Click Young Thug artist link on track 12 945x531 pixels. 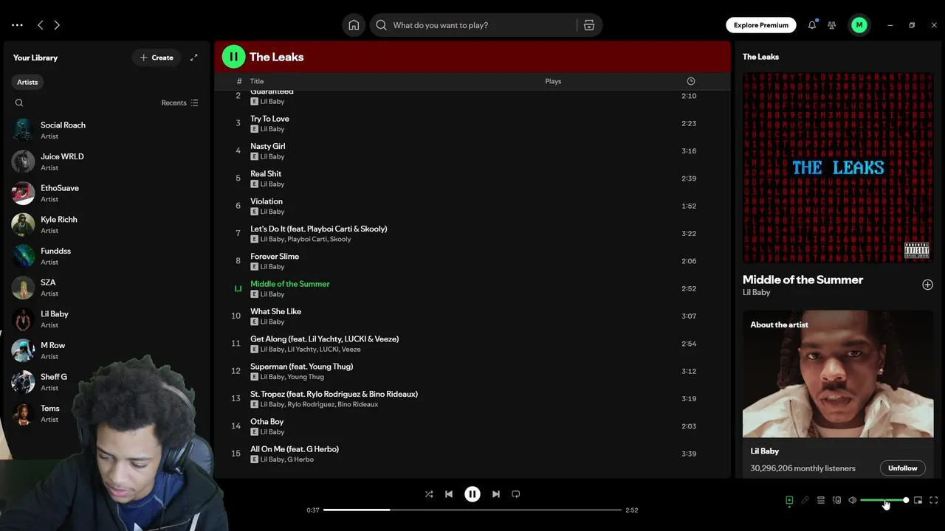[306, 377]
